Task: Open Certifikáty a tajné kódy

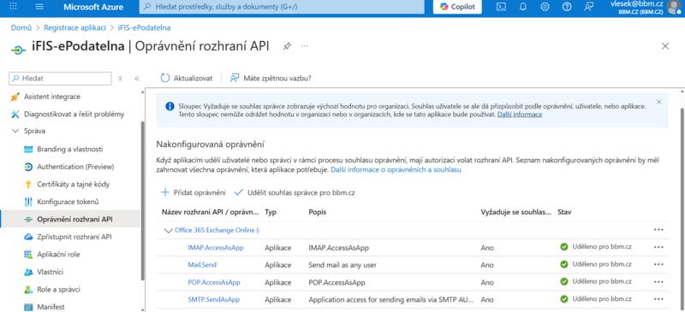Action: tap(74, 184)
